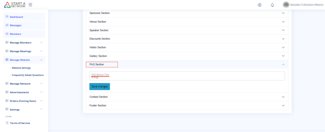Click the Start A Network logo
This screenshot has width=325, height=132.
coord(15,5)
